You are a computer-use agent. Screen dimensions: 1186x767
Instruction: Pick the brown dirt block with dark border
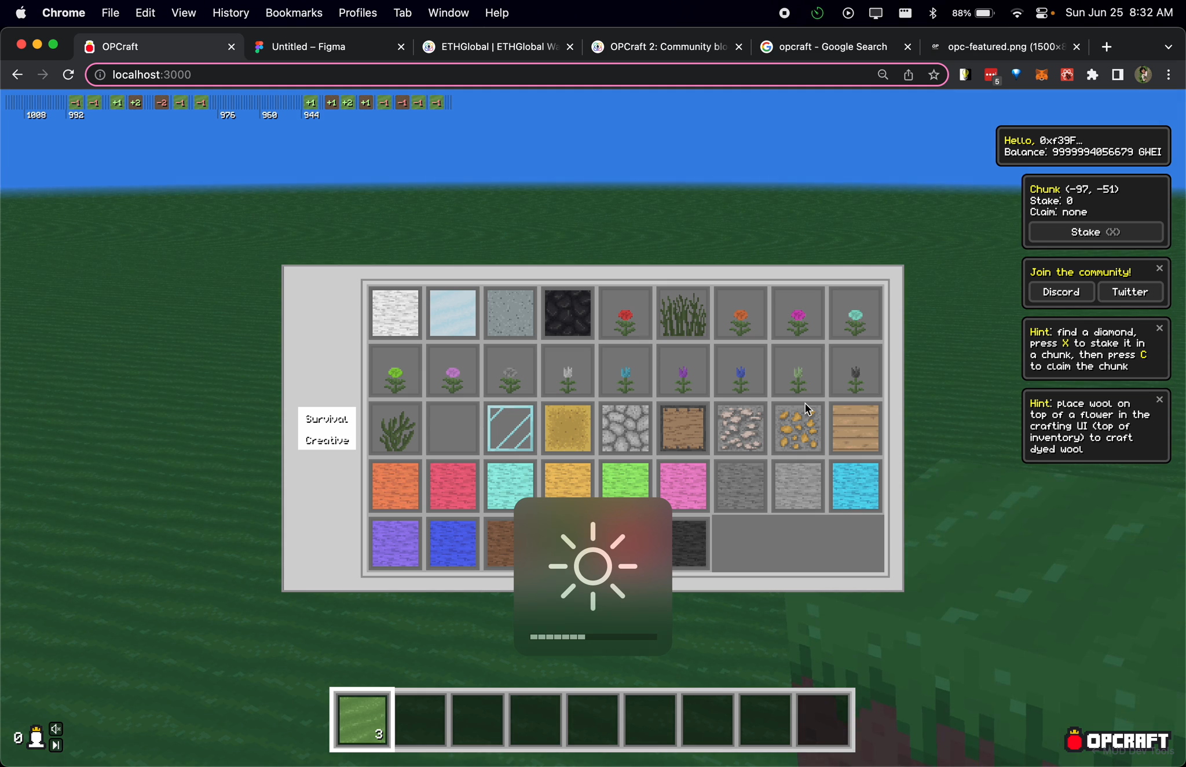pos(683,428)
